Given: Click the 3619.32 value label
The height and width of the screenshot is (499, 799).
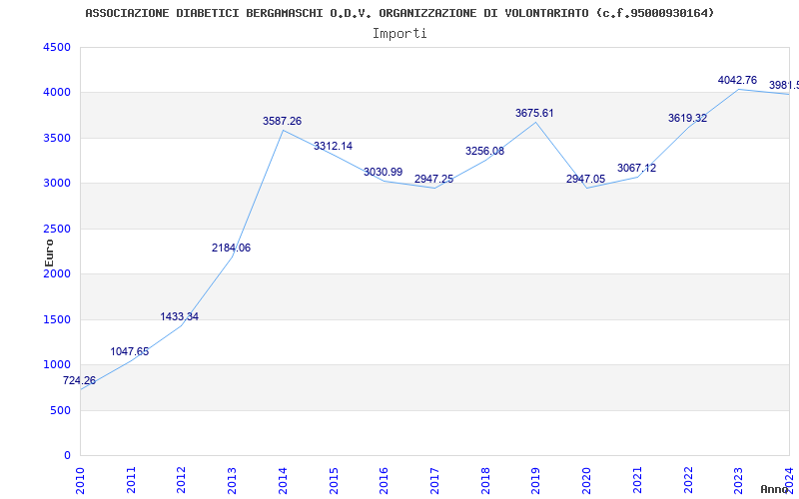Looking at the screenshot, I should pyautogui.click(x=687, y=118).
